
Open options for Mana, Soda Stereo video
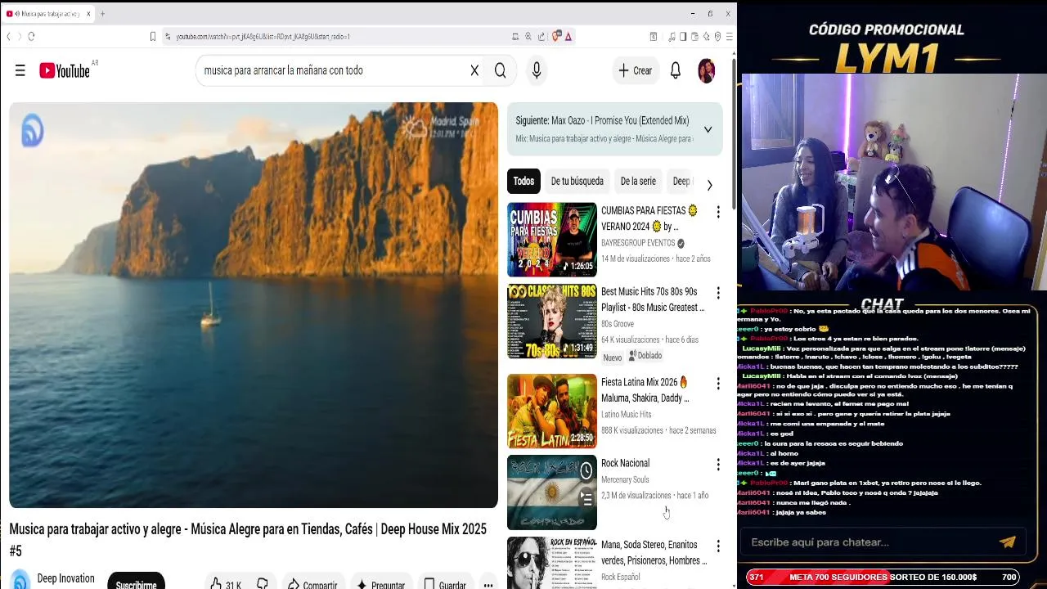pos(718,546)
